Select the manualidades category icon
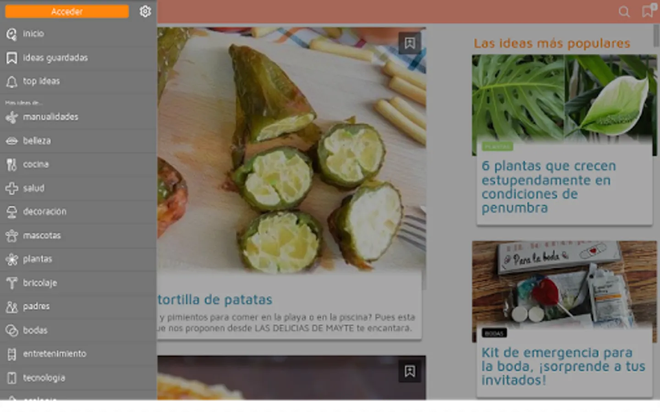 click(11, 117)
